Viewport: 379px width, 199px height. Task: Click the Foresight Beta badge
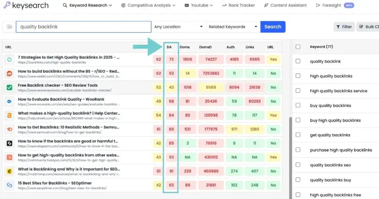tap(349, 5)
